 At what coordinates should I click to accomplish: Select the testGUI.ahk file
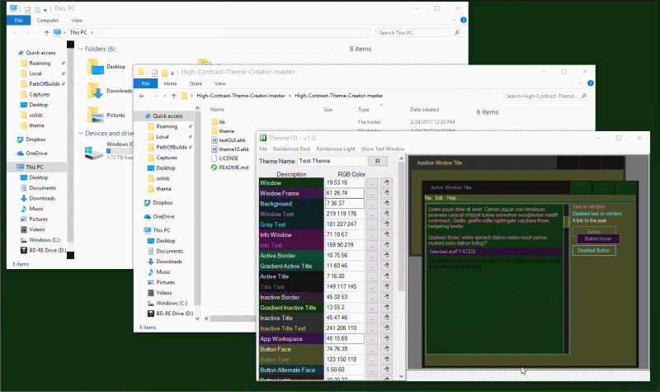pyautogui.click(x=231, y=141)
